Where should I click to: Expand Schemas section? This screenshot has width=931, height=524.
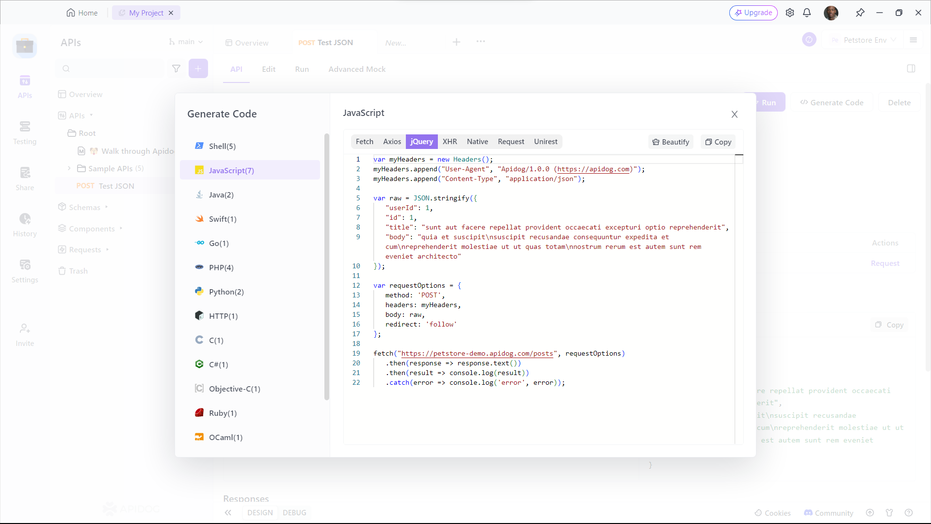pyautogui.click(x=106, y=207)
